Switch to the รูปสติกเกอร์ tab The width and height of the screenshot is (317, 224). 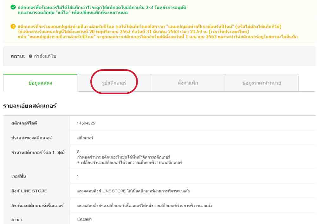(x=114, y=83)
